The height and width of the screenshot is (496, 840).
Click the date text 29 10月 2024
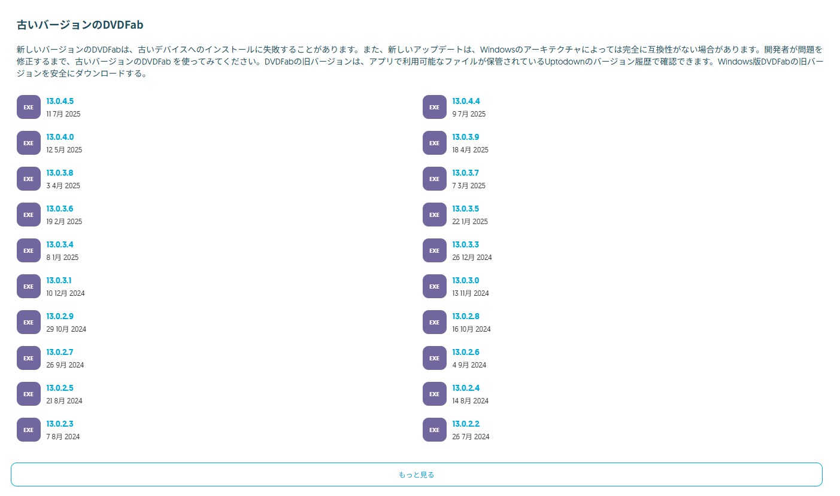[66, 329]
